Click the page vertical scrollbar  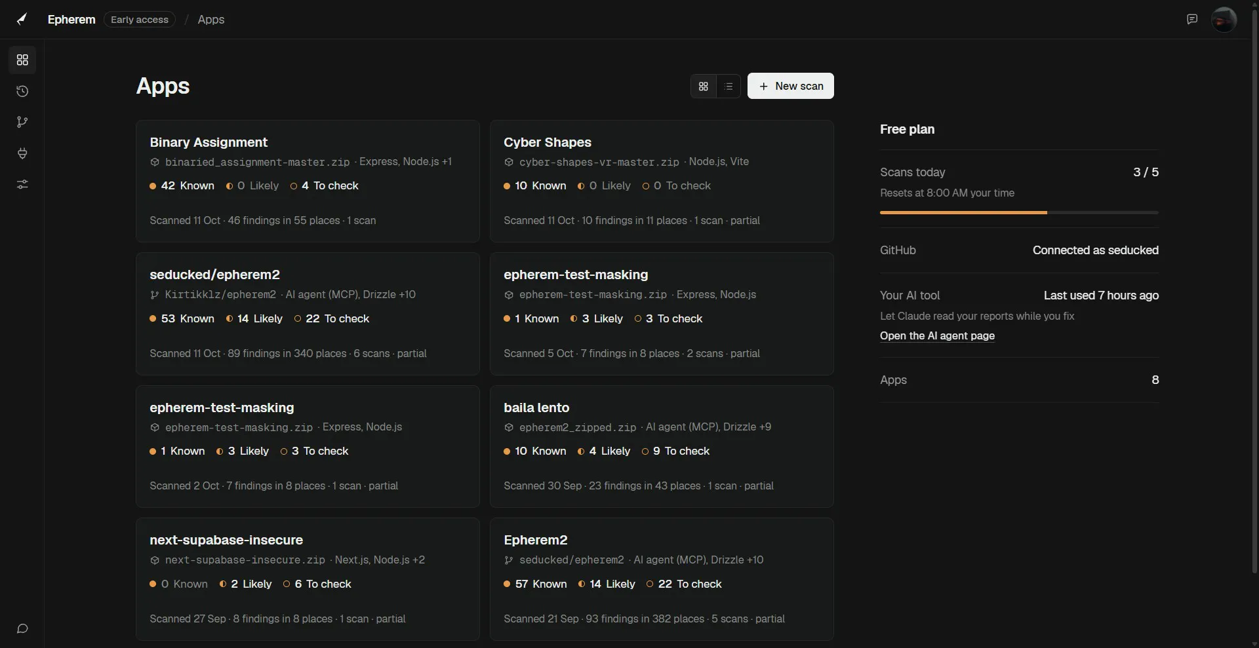click(x=1254, y=292)
